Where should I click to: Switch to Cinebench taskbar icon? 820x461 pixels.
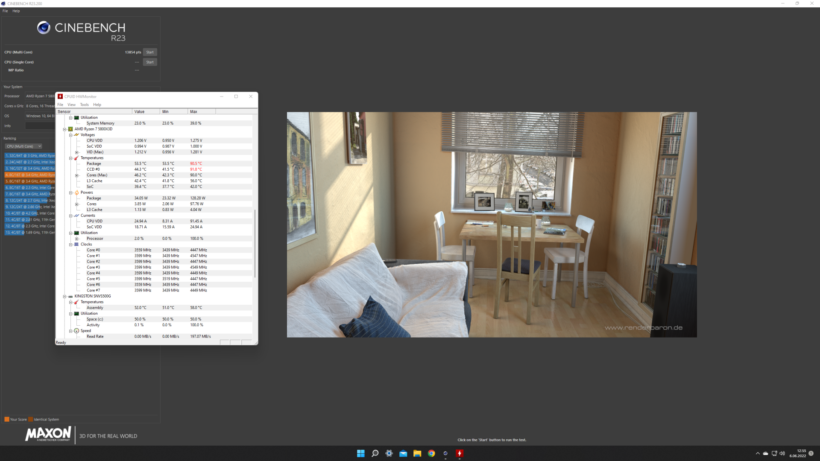pyautogui.click(x=445, y=453)
